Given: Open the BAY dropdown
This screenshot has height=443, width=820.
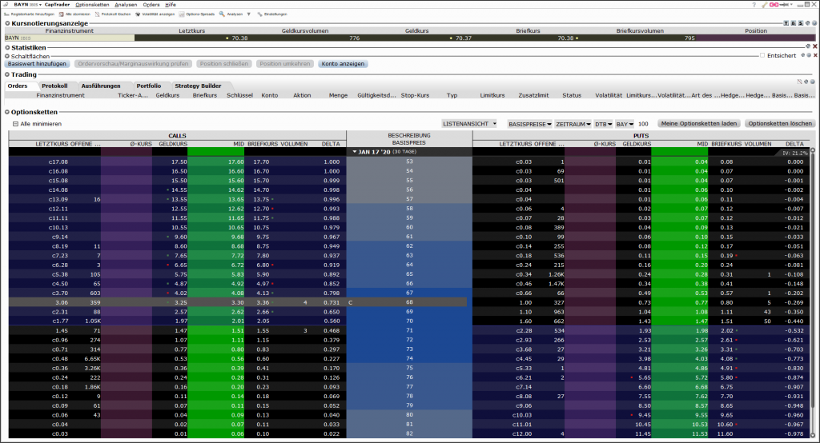Looking at the screenshot, I should (x=625, y=124).
